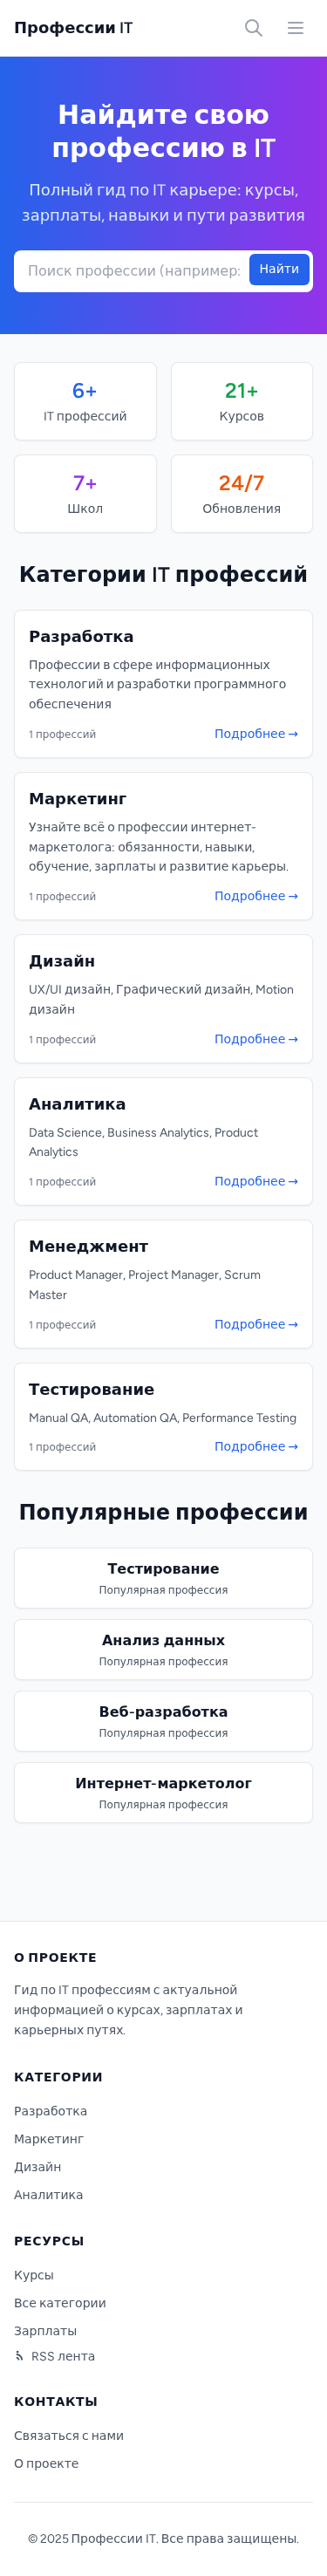327x2576 pixels.
Task: Select the Интернет-маркетолог popular profession card
Action: [x=163, y=1792]
